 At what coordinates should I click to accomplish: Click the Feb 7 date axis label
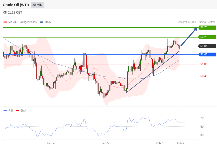coord(180,143)
